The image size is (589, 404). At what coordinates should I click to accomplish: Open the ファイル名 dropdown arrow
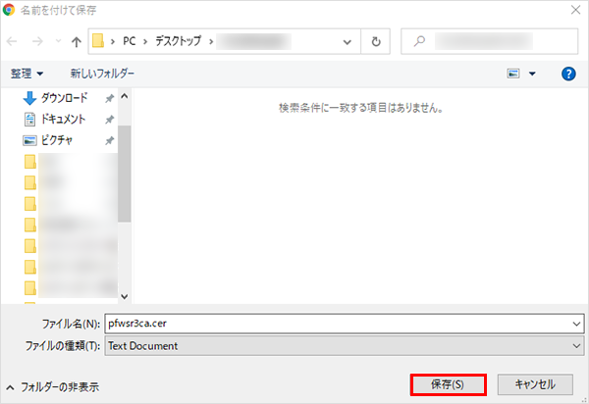click(x=576, y=324)
